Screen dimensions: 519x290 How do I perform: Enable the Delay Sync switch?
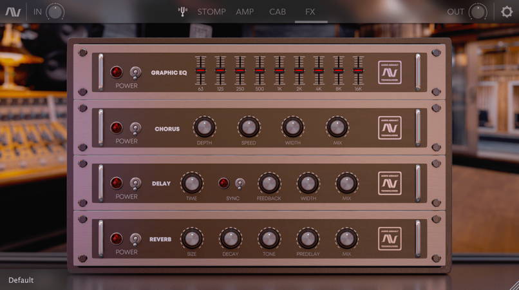click(240, 183)
